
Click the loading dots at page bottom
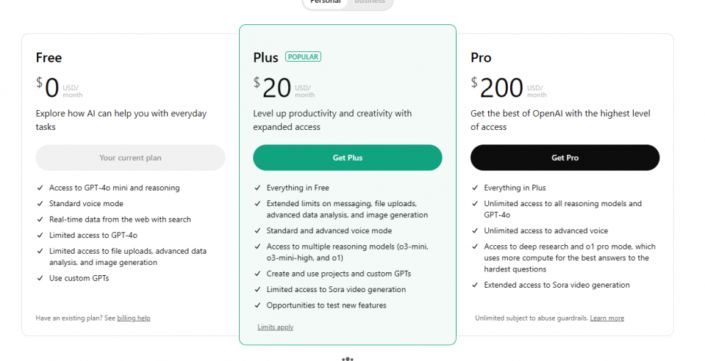[348, 359]
